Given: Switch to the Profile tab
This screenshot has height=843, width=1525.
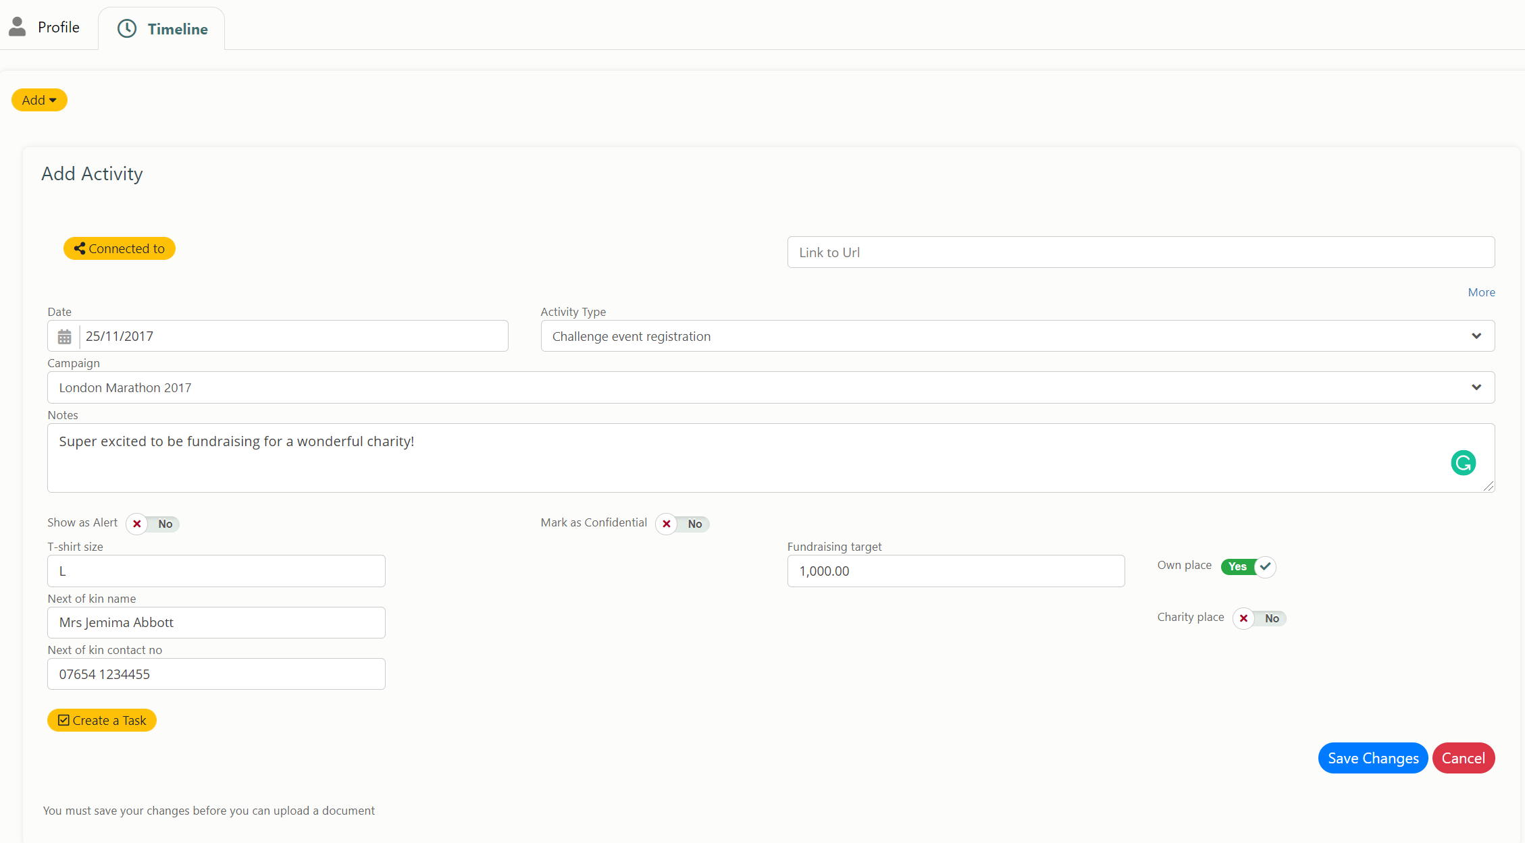Looking at the screenshot, I should [x=45, y=27].
